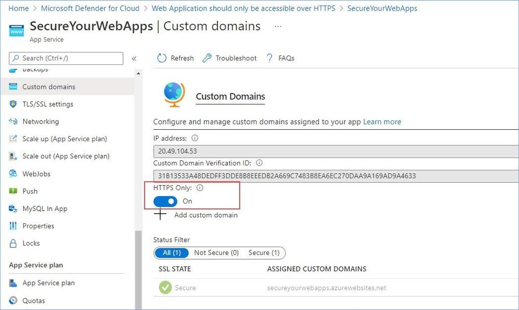
Task: Click Add custom domain
Action: click(206, 215)
